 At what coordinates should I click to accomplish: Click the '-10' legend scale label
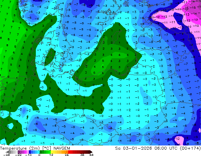[x=28, y=155]
